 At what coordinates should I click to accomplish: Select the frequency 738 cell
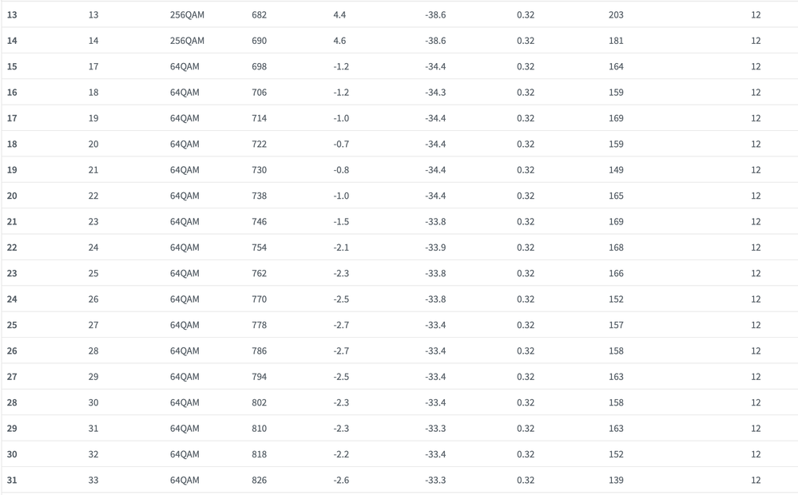pos(259,196)
